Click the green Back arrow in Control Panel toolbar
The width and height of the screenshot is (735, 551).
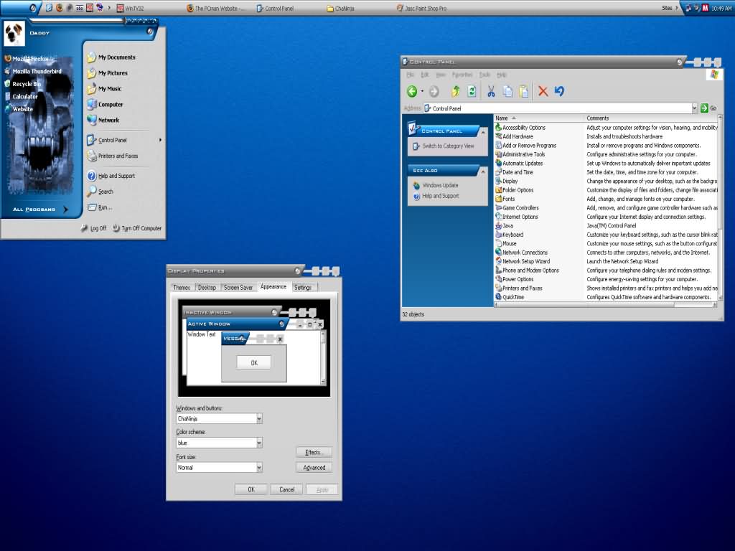pos(412,91)
